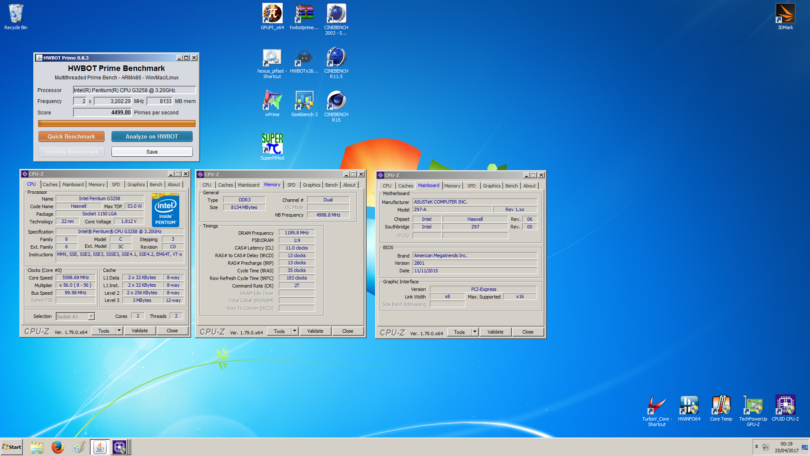Open CINEBENCH R15 shortcut
810x456 pixels.
pyautogui.click(x=336, y=106)
